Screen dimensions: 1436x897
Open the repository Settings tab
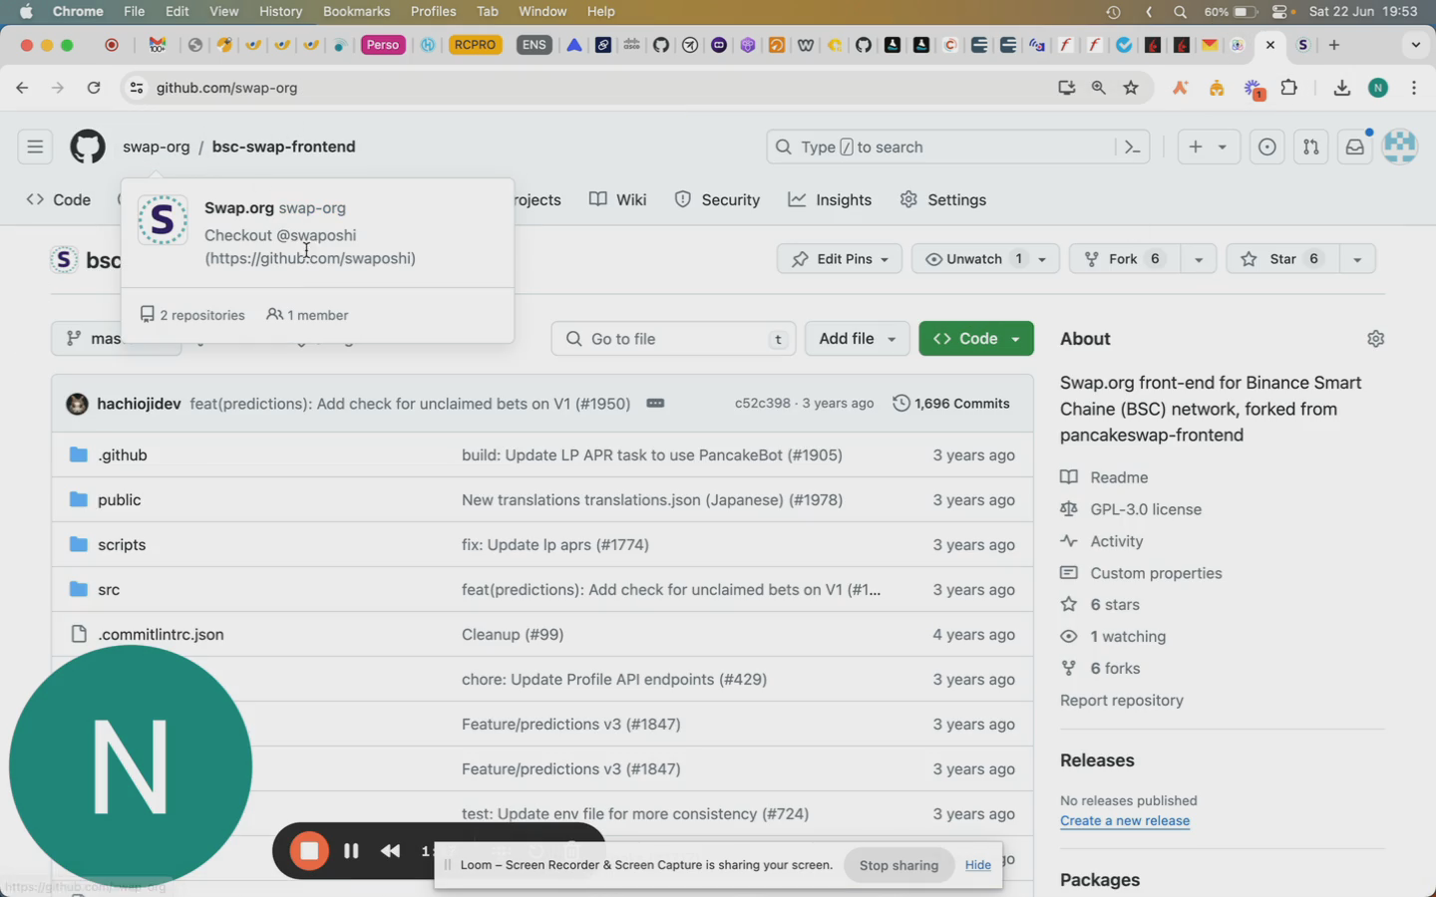[943, 200]
